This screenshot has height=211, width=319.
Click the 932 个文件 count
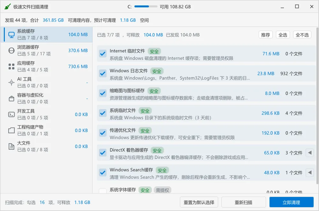coord(291,74)
